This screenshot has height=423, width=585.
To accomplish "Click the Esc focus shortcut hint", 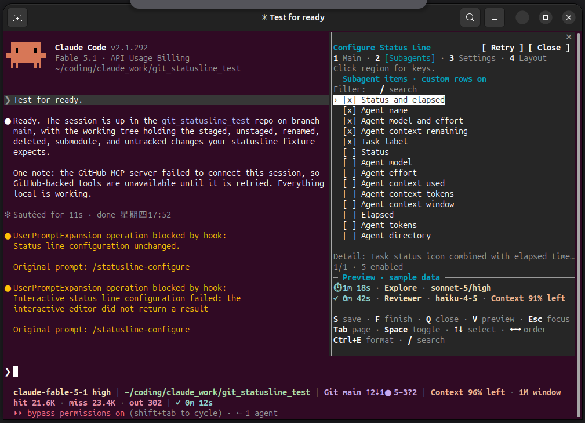I will coord(549,319).
